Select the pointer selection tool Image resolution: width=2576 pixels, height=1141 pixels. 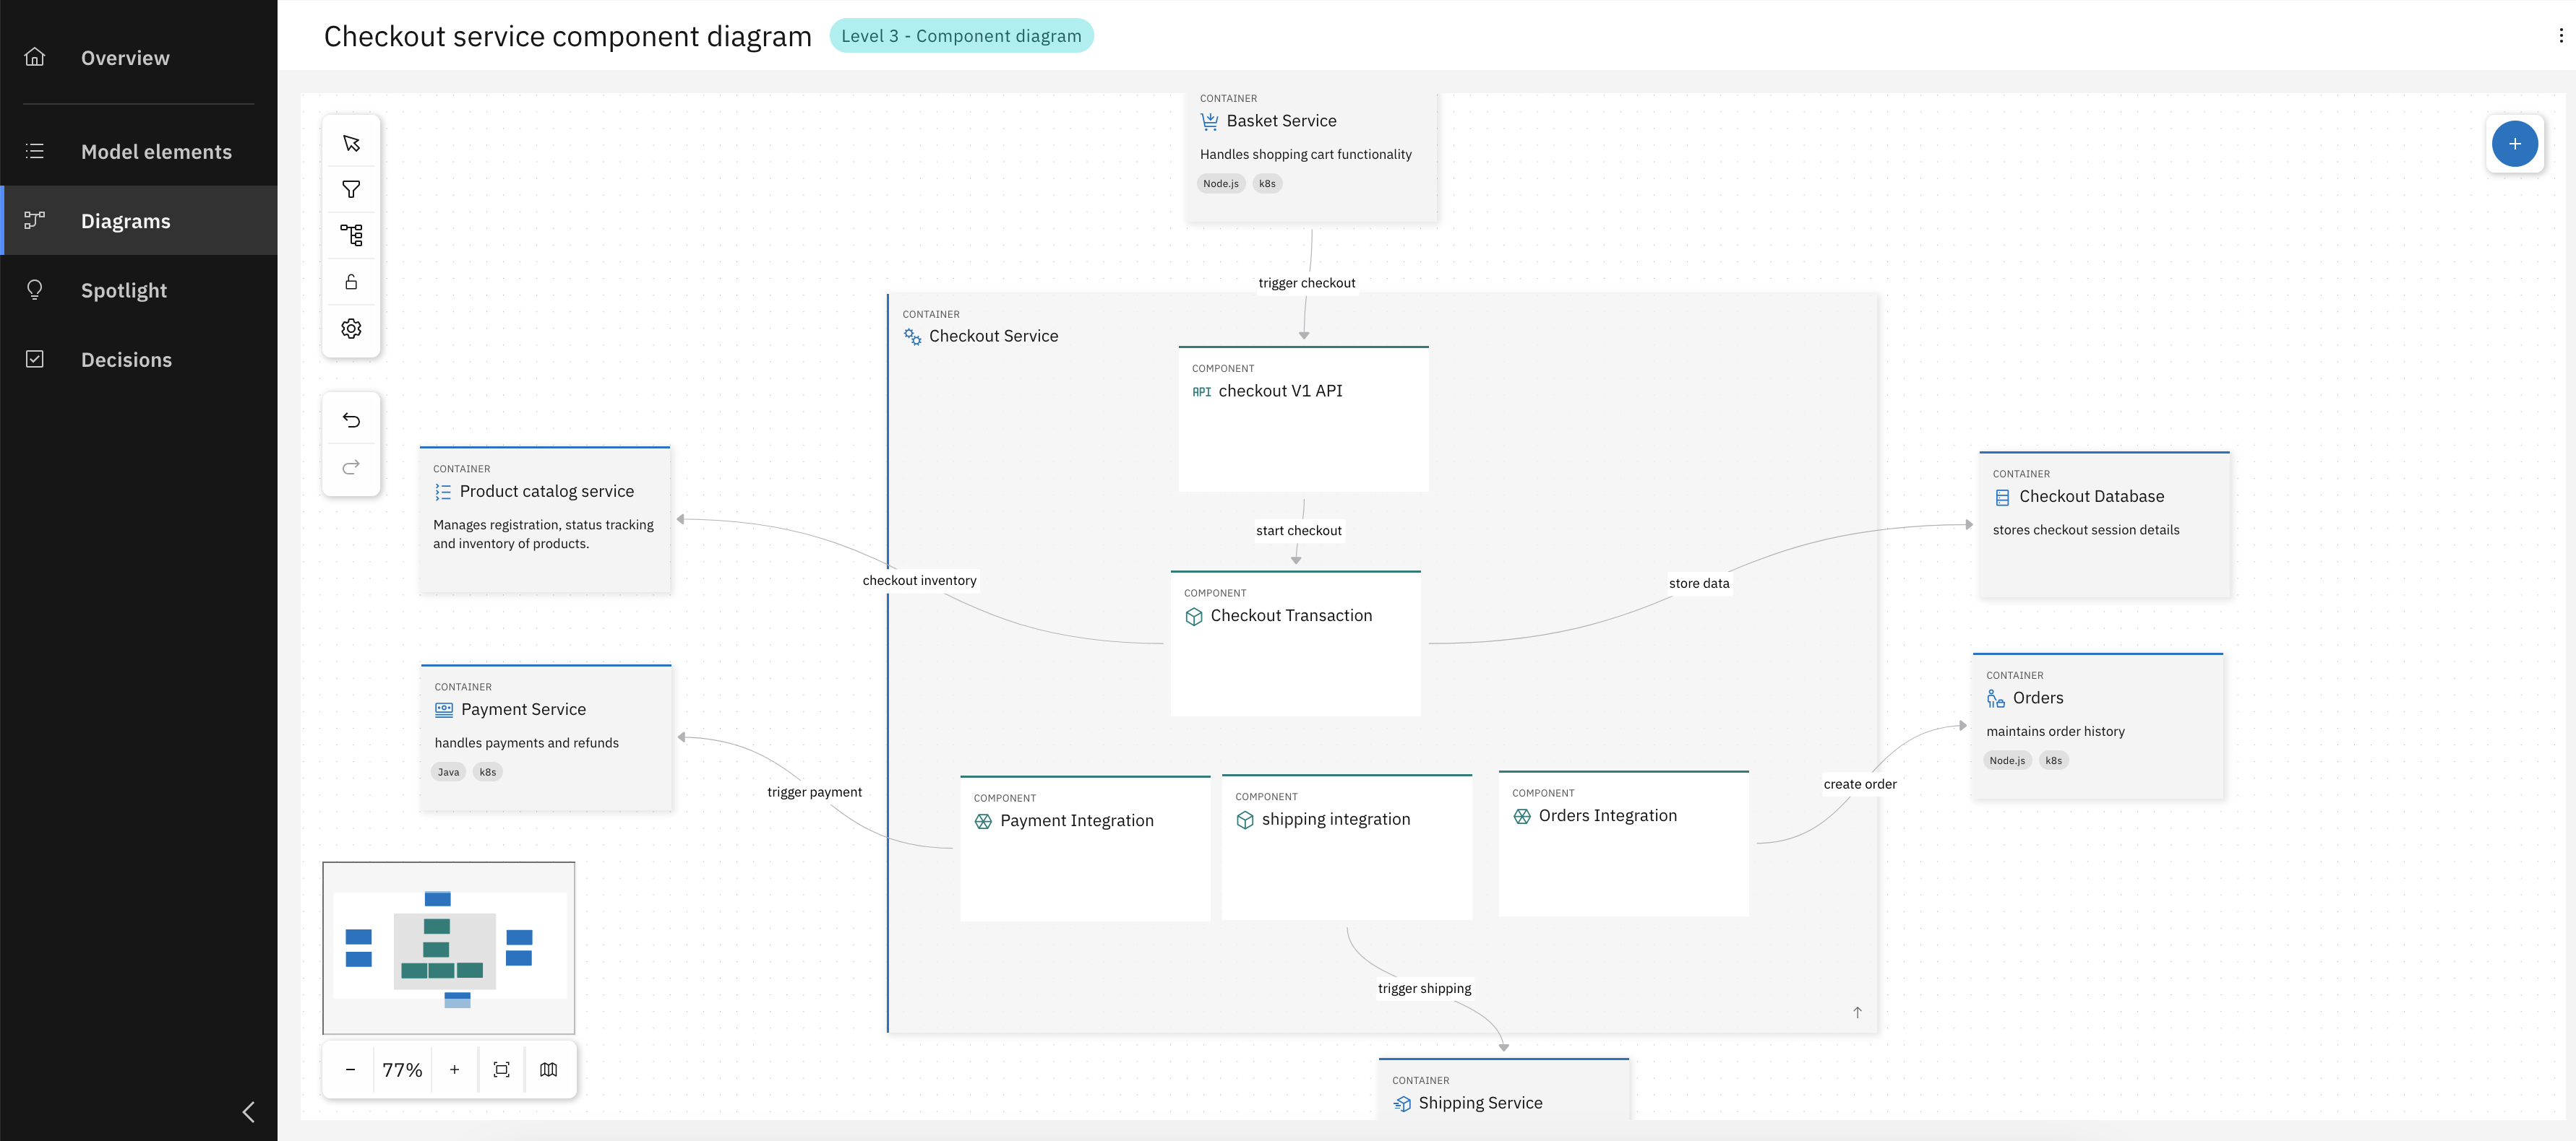coord(351,143)
